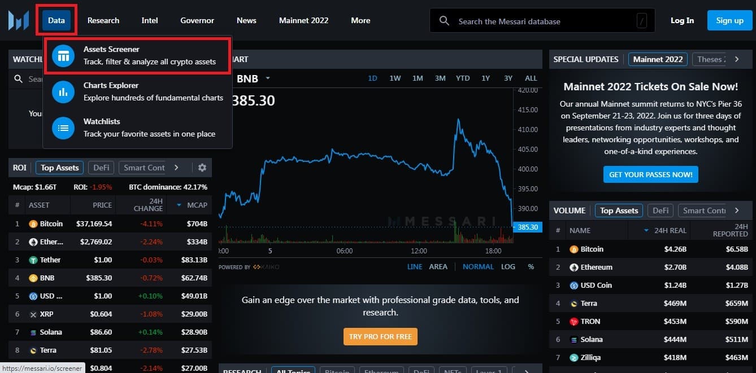This screenshot has height=373, width=756.
Task: Sort the ROI table by MCAP
Action: 192,205
